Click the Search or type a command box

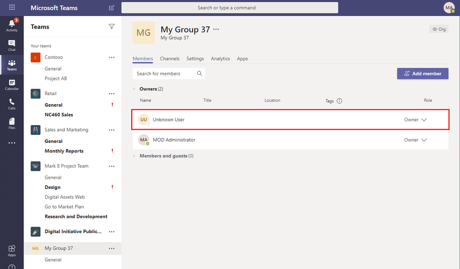coord(230,8)
